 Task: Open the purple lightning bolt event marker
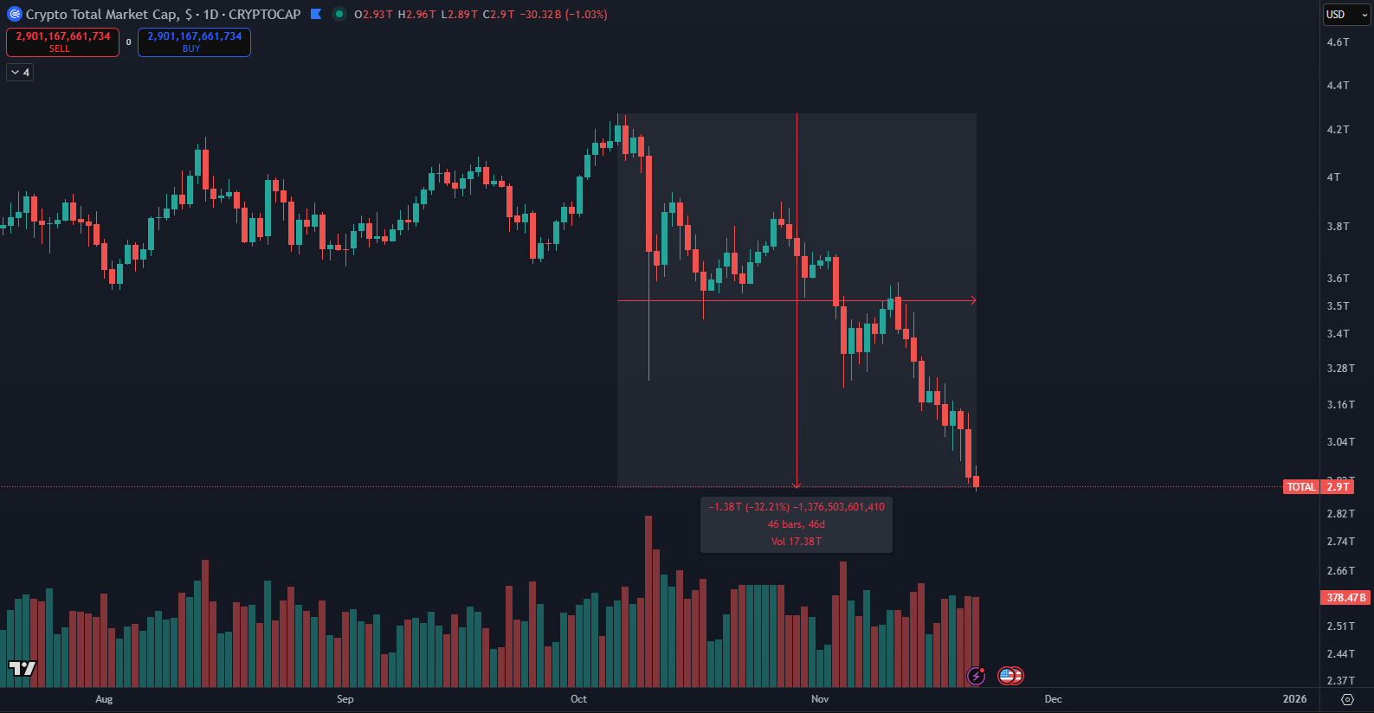point(977,676)
